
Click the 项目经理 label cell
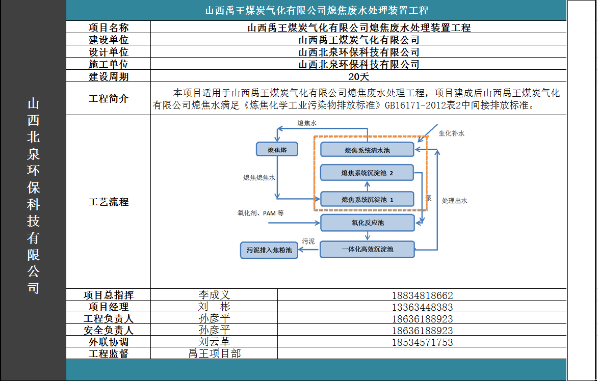(108, 307)
